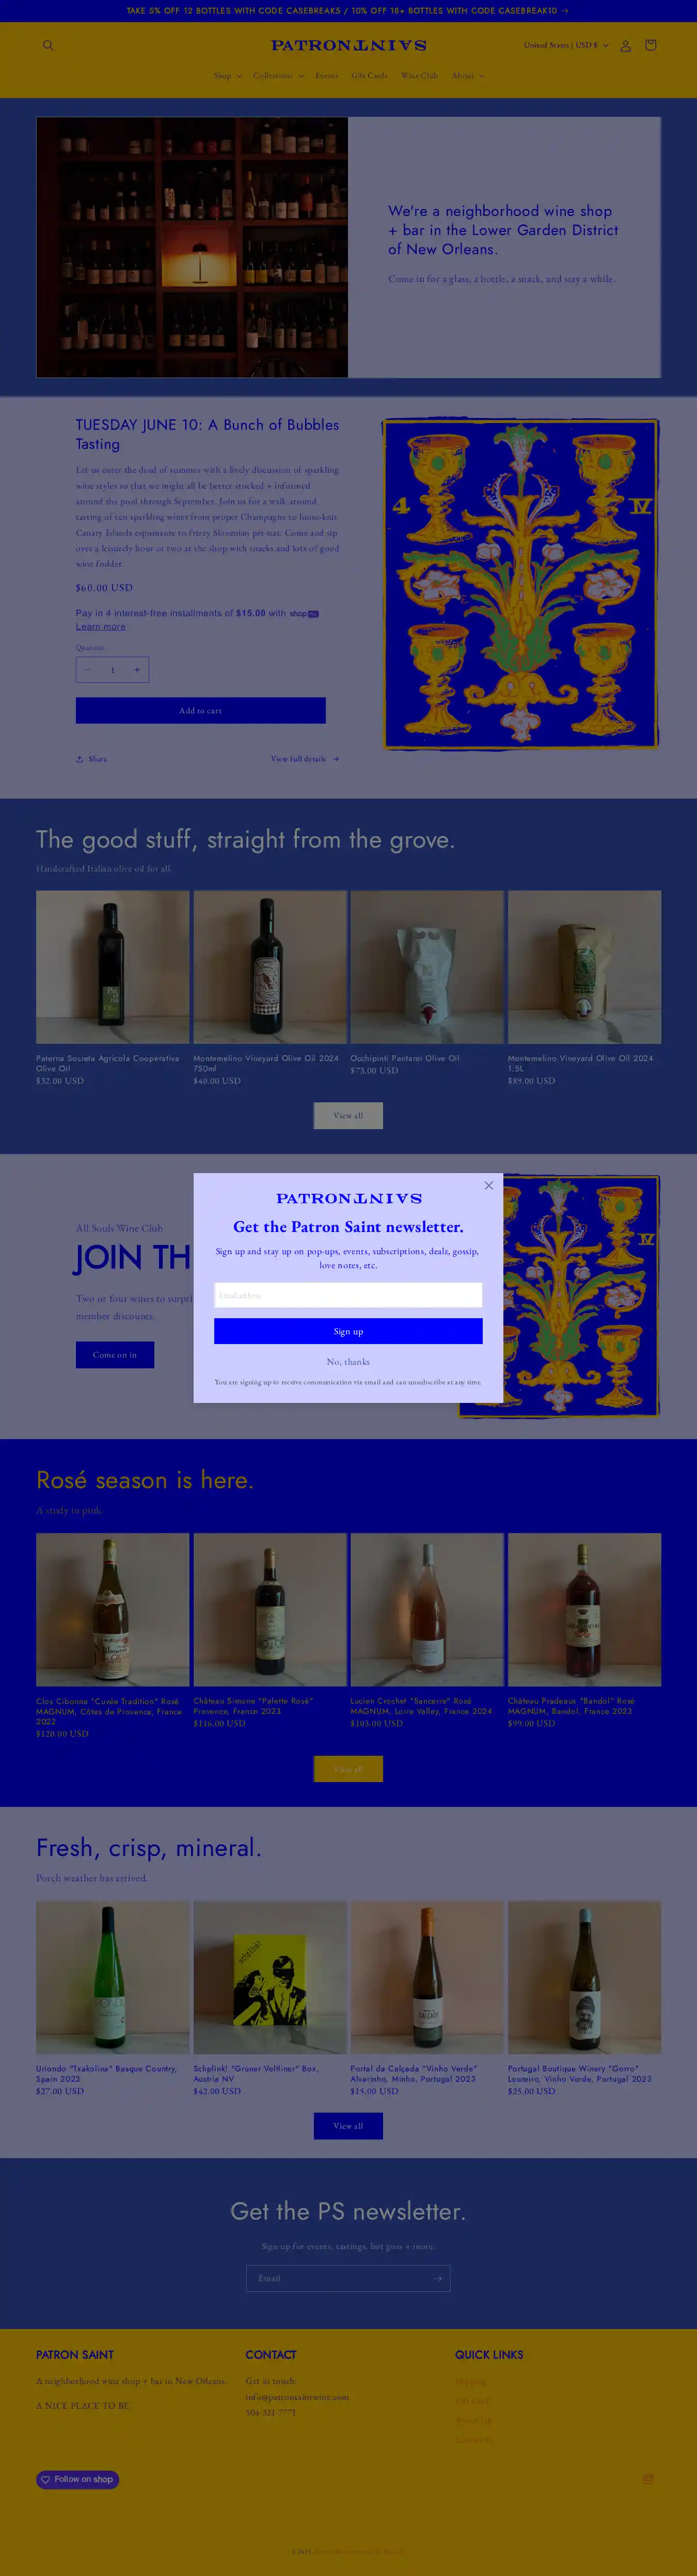
Task: Close the newsletter popup
Action: [489, 1185]
